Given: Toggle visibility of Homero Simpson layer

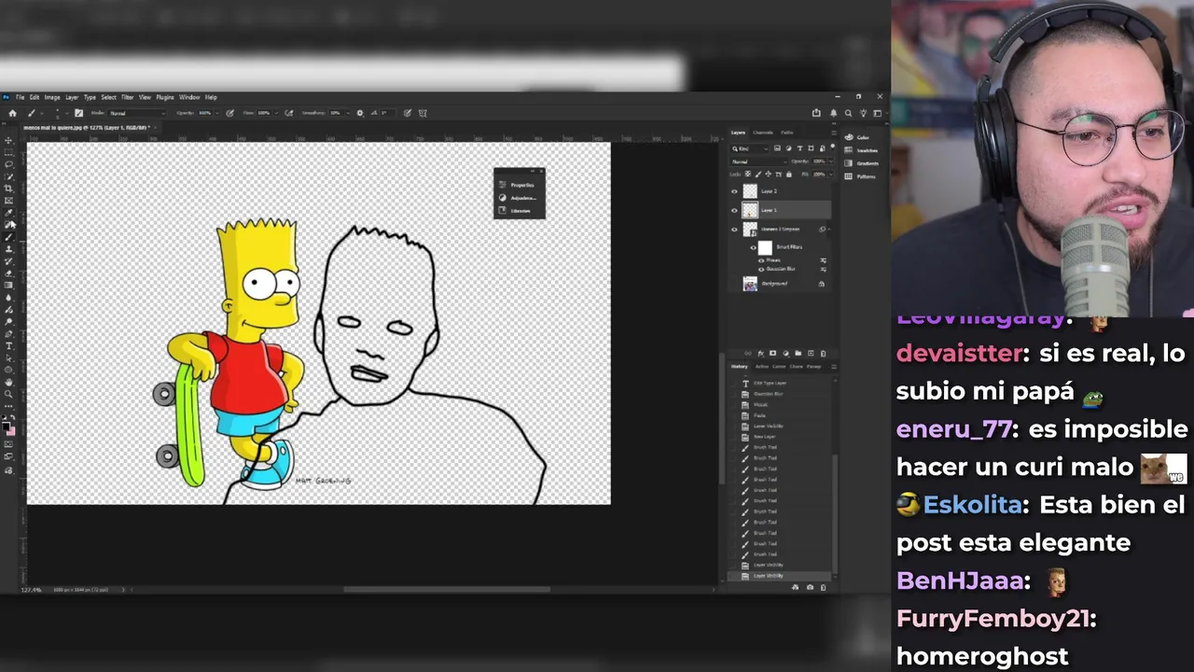Looking at the screenshot, I should [x=734, y=230].
